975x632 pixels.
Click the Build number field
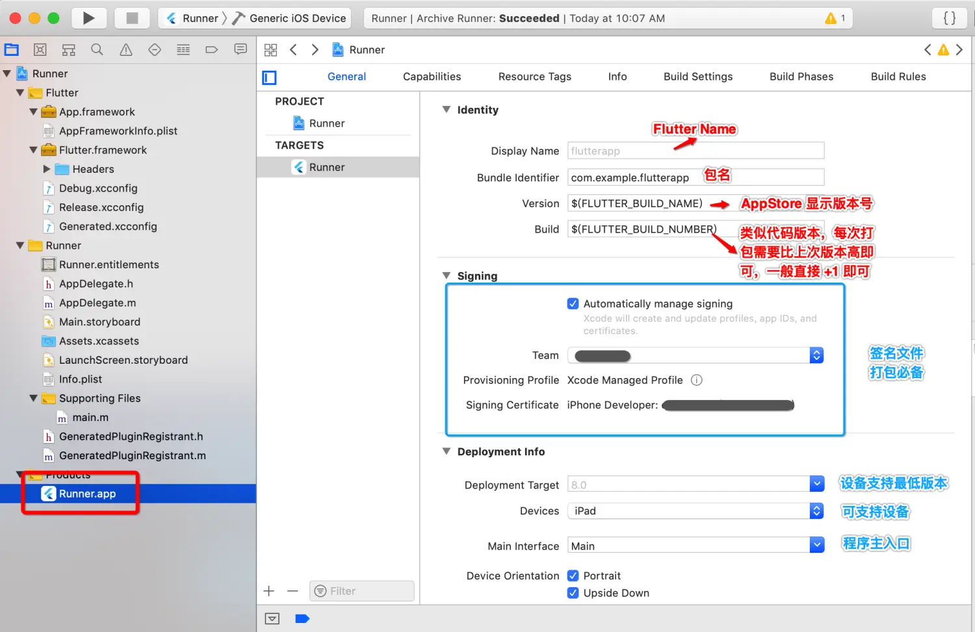click(695, 229)
